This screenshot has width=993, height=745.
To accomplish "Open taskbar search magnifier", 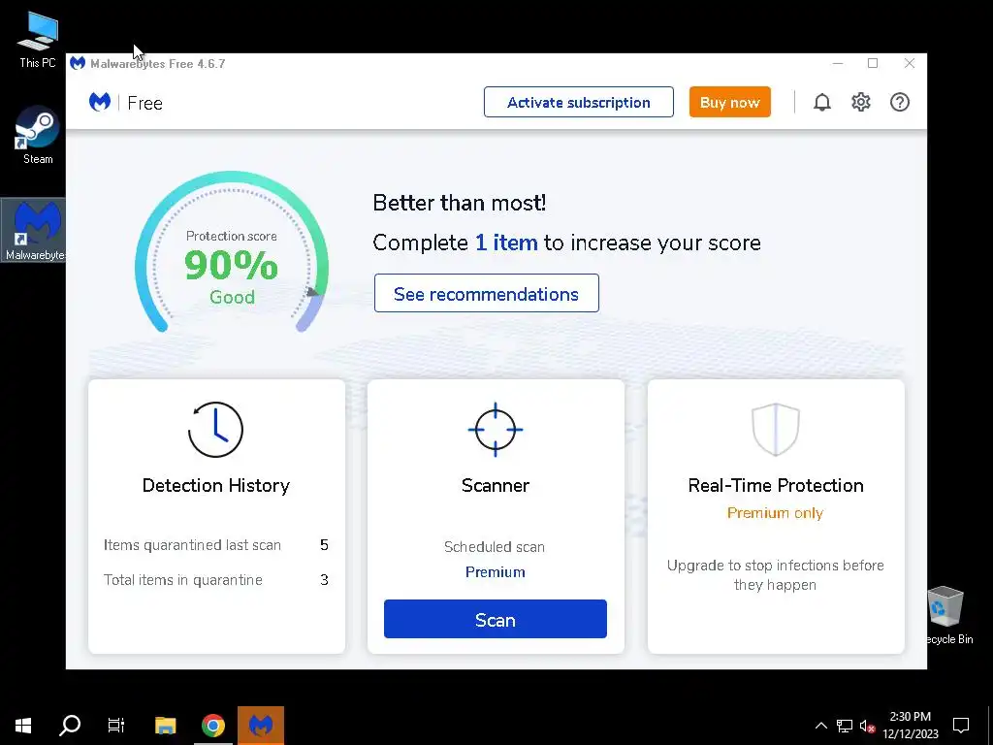I will tap(70, 726).
